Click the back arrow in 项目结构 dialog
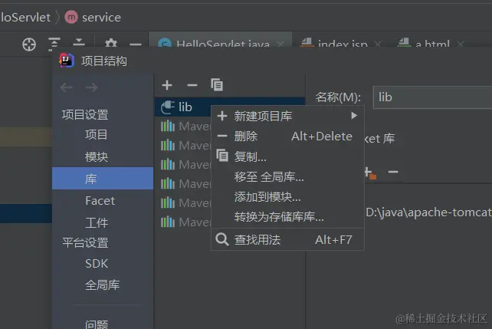The height and width of the screenshot is (329, 492). 66,87
